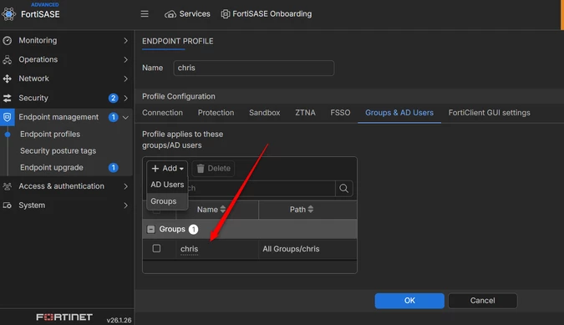Viewport: 564px width, 325px height.
Task: Open Endpoint profiles in sidebar
Action: point(50,135)
